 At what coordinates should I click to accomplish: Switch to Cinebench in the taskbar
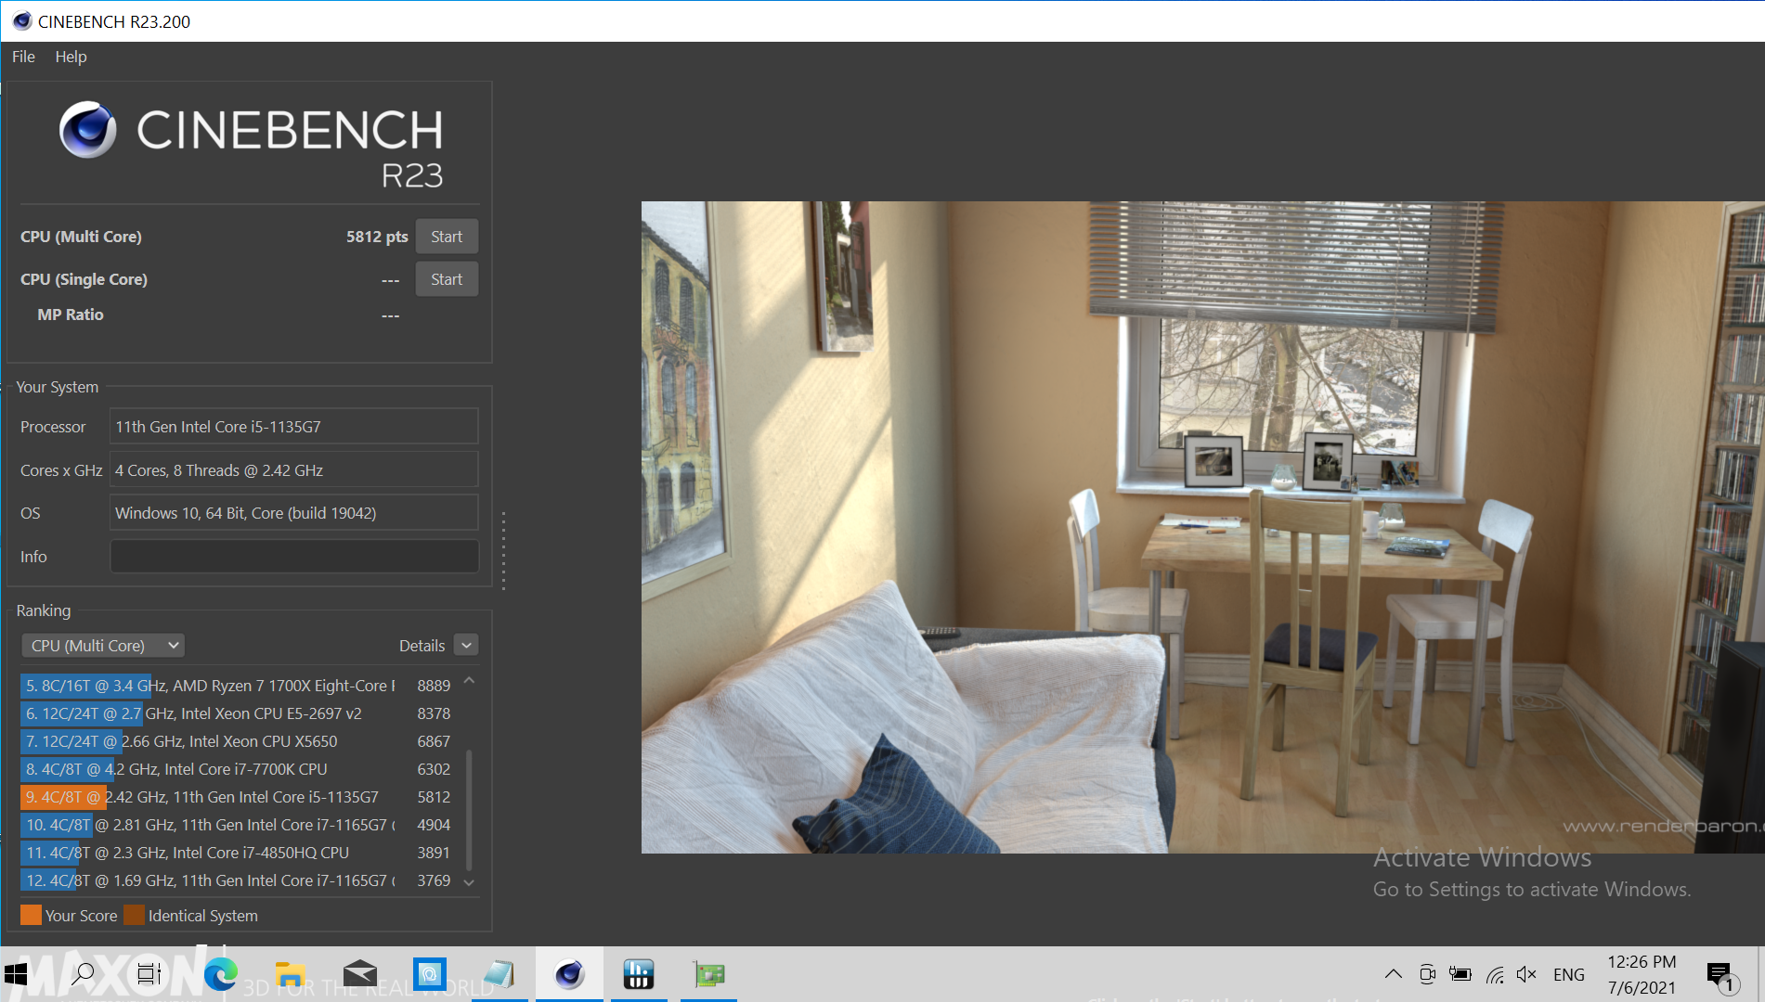point(569,974)
